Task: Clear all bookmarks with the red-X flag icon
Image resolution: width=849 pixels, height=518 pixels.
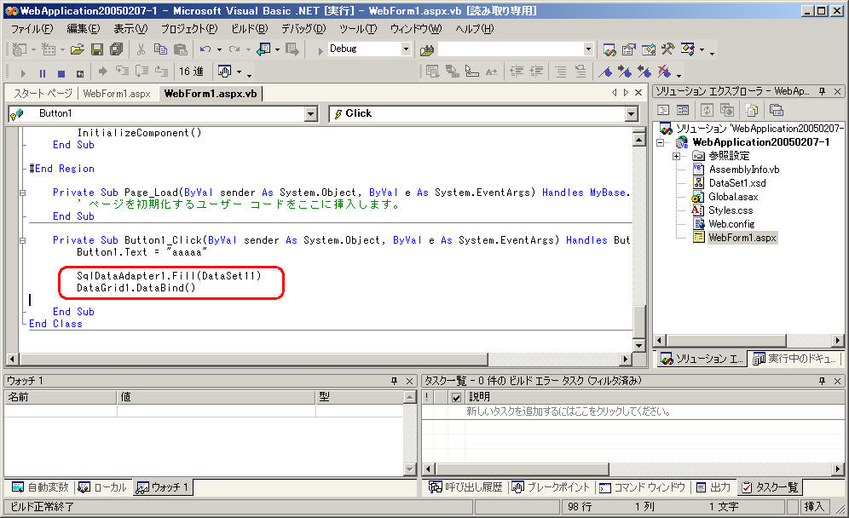Action: [666, 72]
